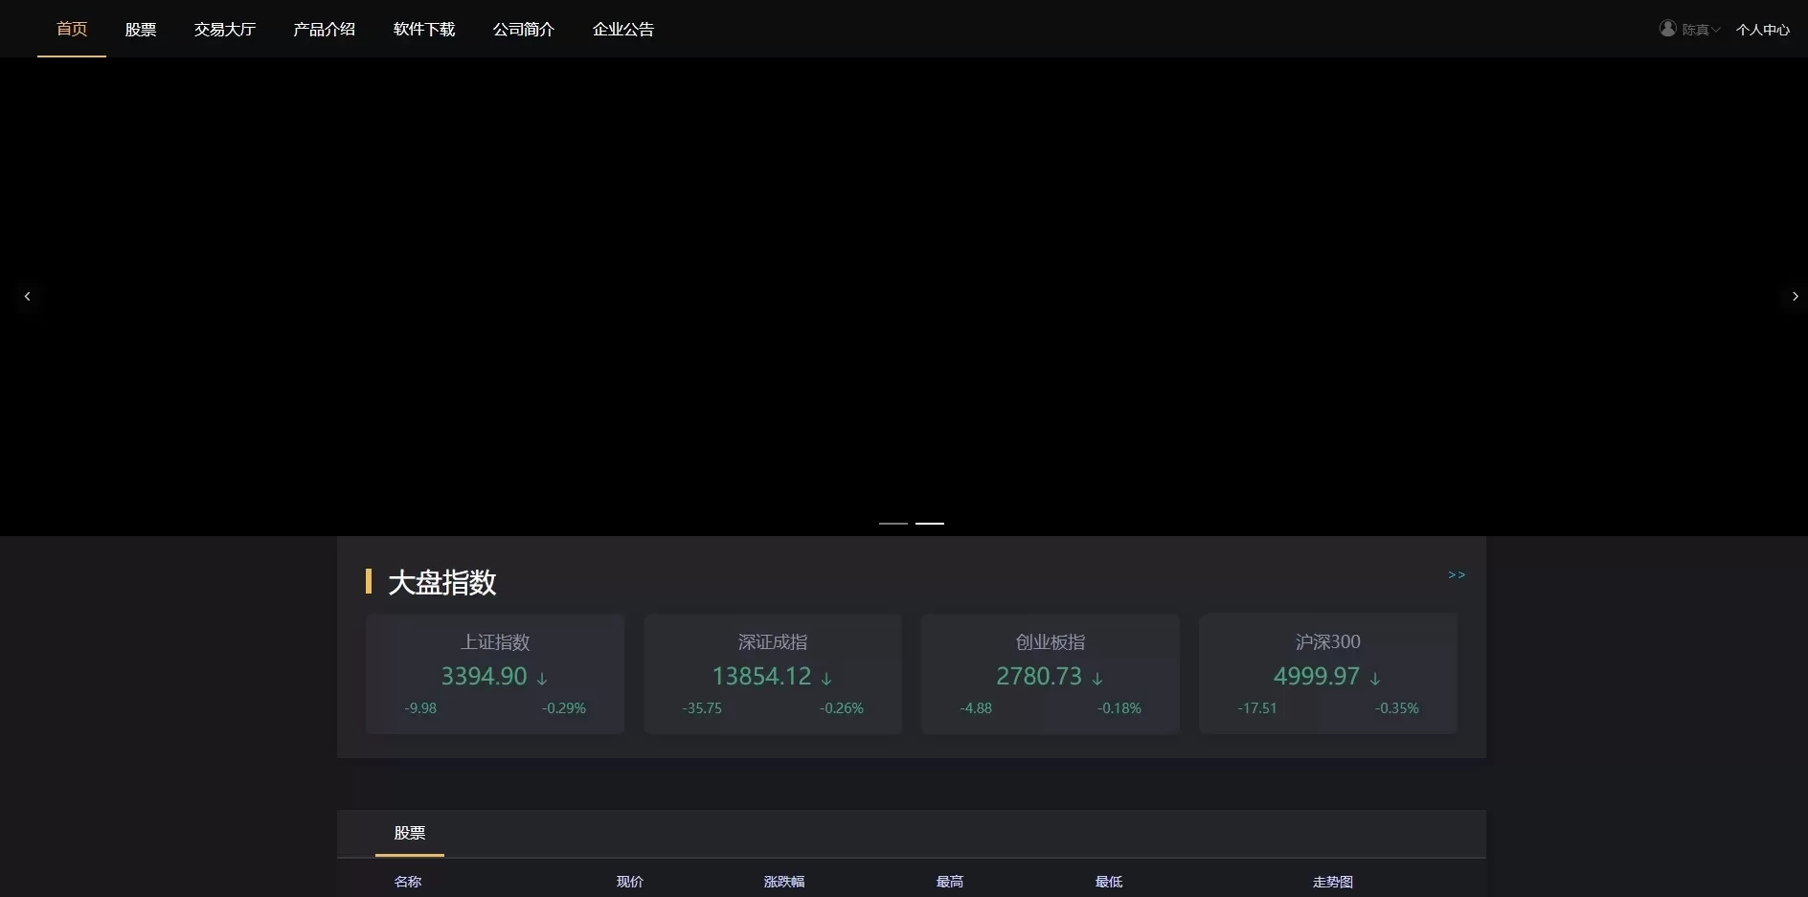This screenshot has height=897, width=1808.
Task: Select the 股票 tab above the table
Action: pos(410,833)
